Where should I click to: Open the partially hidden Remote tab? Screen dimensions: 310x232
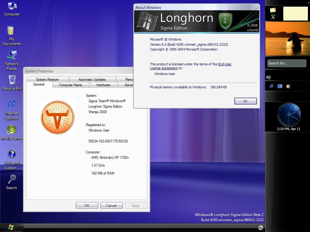[125, 79]
